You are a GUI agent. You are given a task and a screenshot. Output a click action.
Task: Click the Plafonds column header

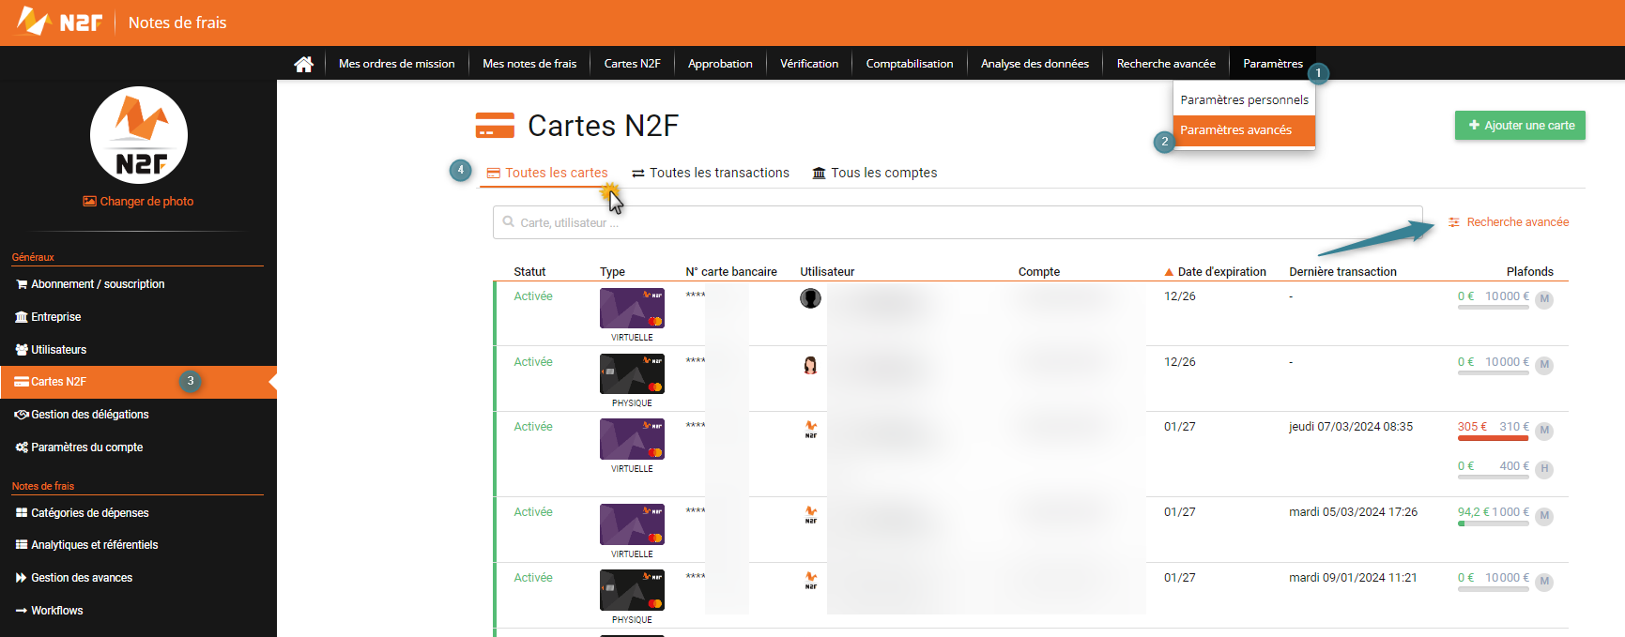[x=1530, y=272]
